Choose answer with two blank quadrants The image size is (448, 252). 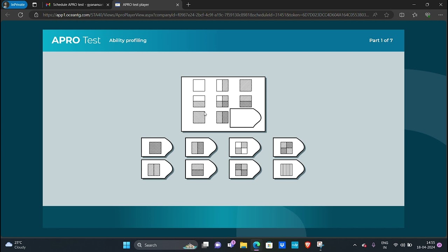pyautogui.click(x=245, y=147)
